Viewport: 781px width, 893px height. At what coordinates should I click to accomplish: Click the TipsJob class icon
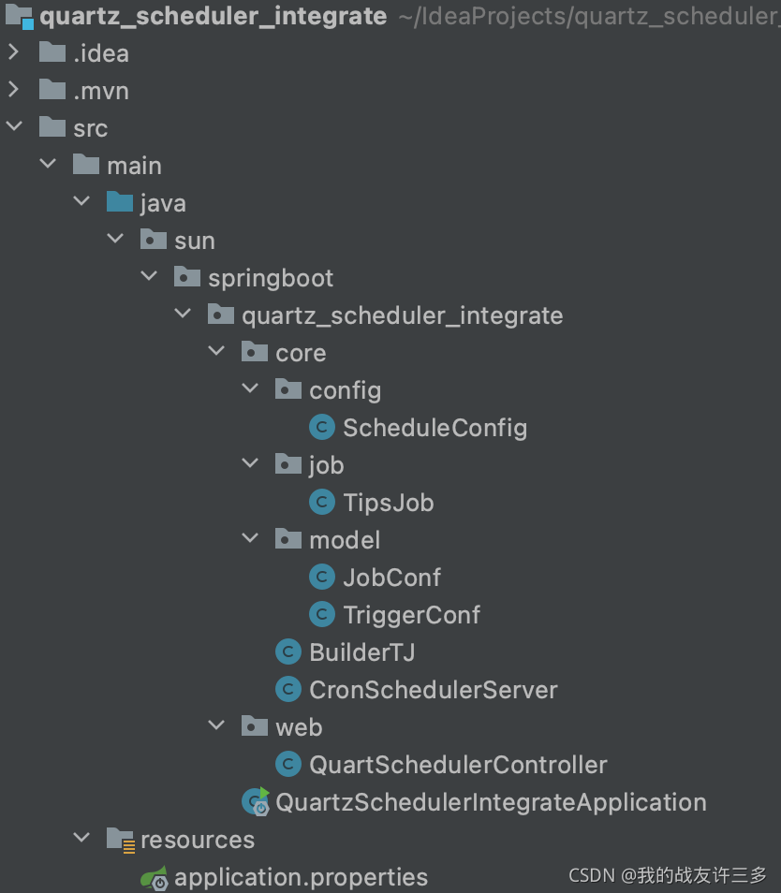[322, 503]
